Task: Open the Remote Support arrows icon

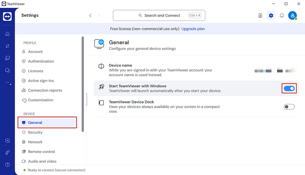Action: pyautogui.click(x=7, y=46)
